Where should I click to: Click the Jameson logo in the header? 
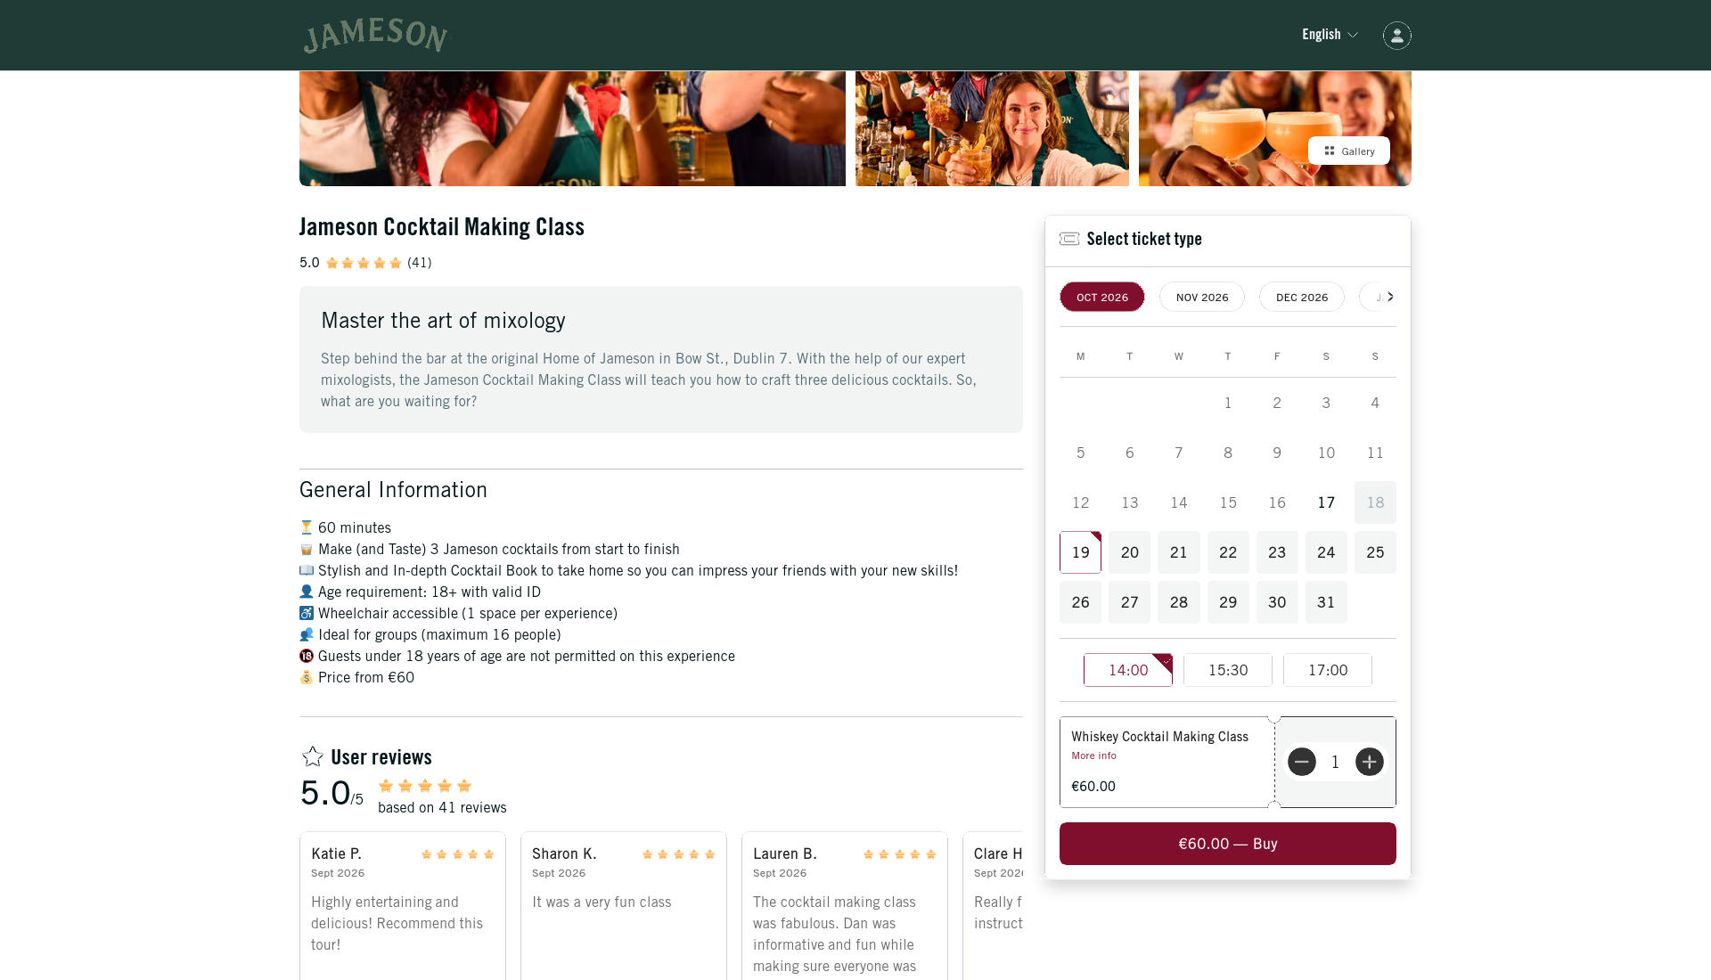pos(376,36)
